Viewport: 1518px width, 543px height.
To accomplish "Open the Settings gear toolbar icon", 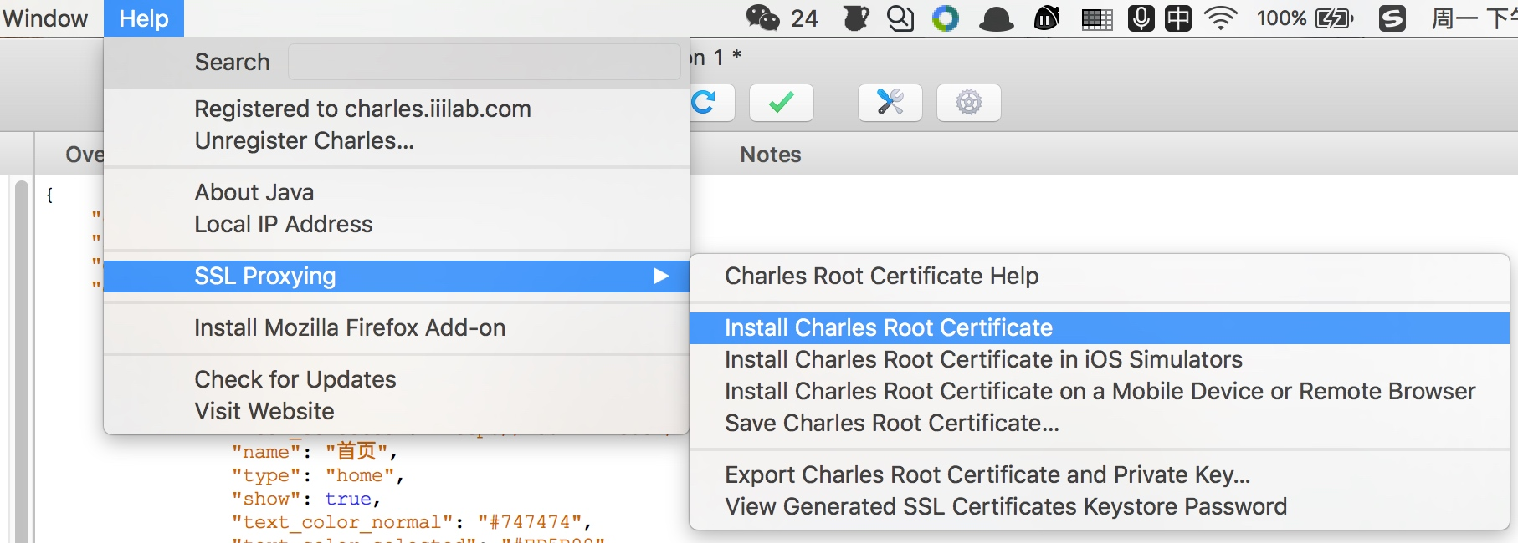I will 968,103.
